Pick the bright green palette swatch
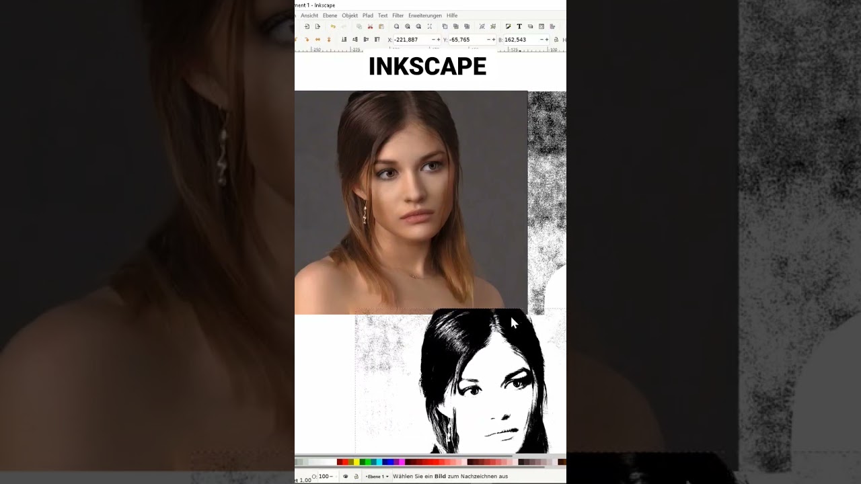This screenshot has width=861, height=484. pos(368,462)
